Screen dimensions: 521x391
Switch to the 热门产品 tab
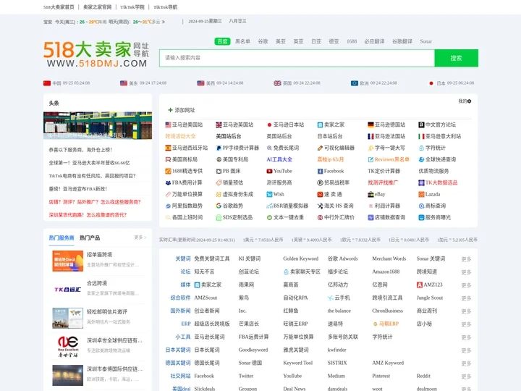click(x=90, y=237)
